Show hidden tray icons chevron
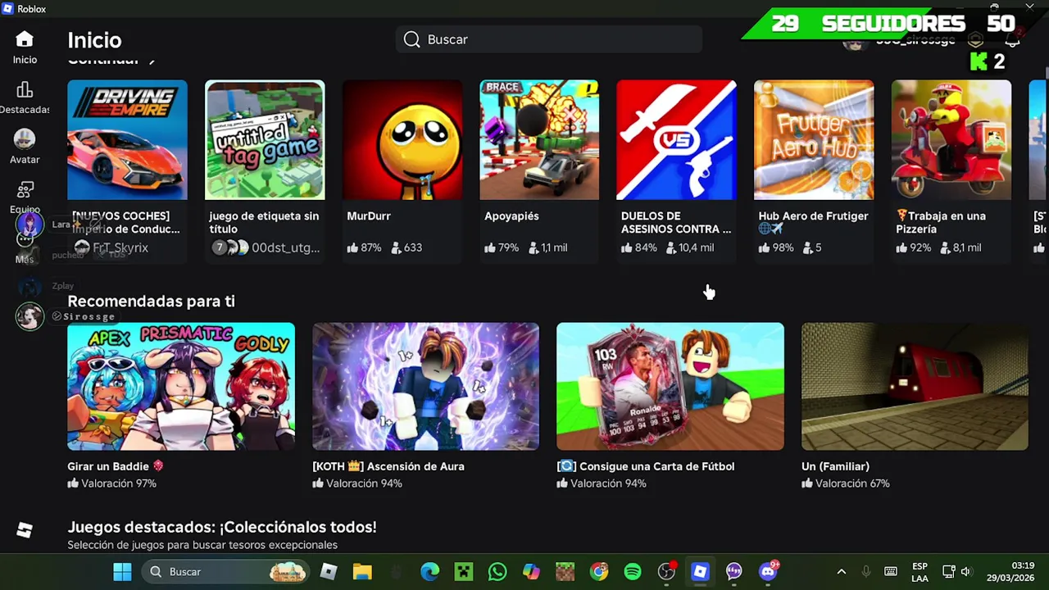1049x590 pixels. (841, 572)
